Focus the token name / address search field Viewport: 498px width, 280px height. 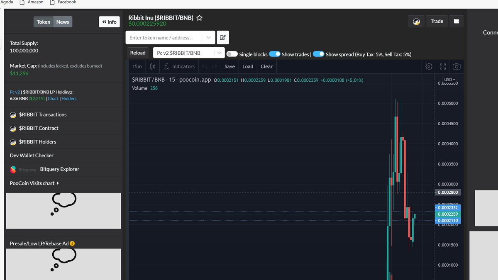[x=165, y=37]
